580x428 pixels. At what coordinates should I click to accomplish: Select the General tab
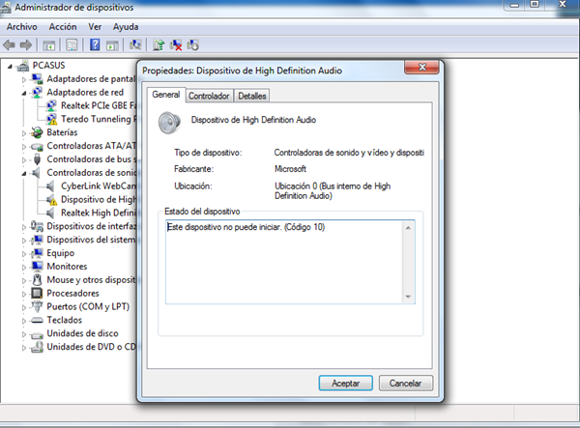pyautogui.click(x=166, y=95)
